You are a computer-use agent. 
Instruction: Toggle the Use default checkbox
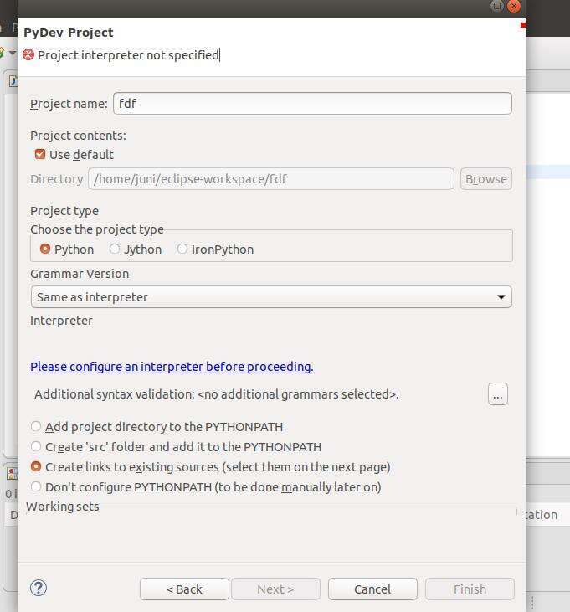pyautogui.click(x=40, y=154)
